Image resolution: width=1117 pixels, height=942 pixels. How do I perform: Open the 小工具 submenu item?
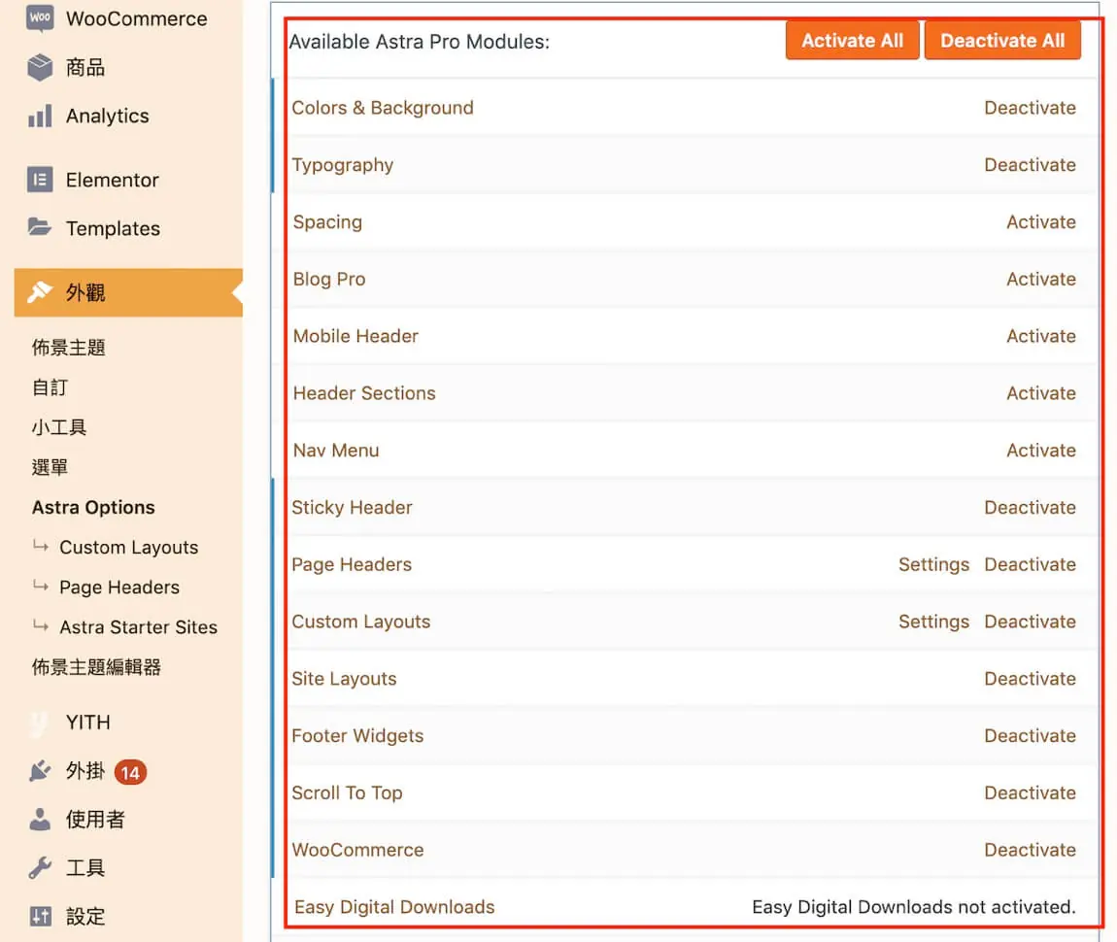(x=59, y=427)
